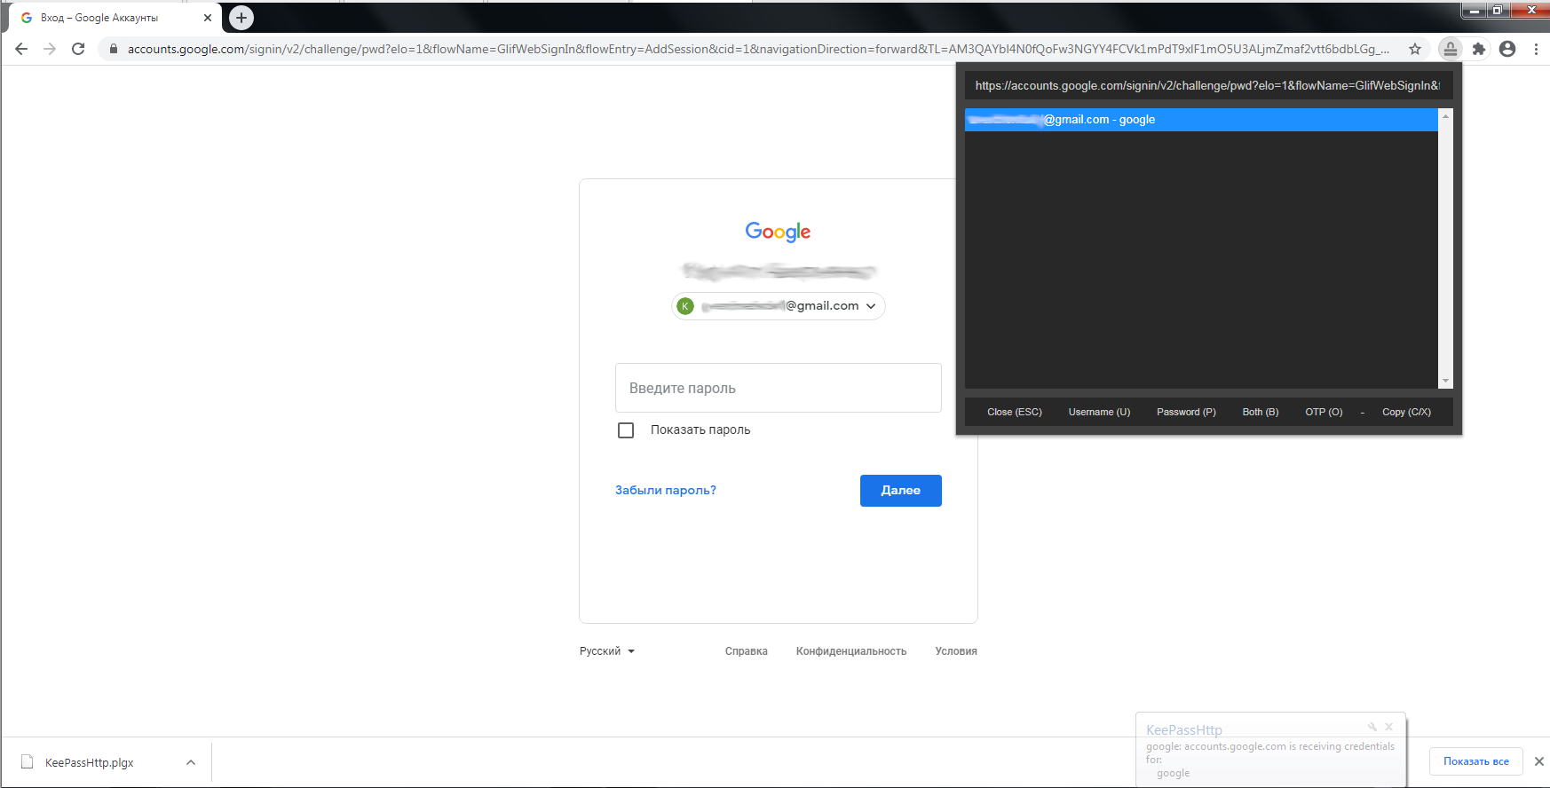The image size is (1550, 788).
Task: Click Username (U) to fill username
Action: coord(1099,412)
